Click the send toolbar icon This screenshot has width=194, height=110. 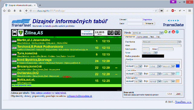click(167, 11)
